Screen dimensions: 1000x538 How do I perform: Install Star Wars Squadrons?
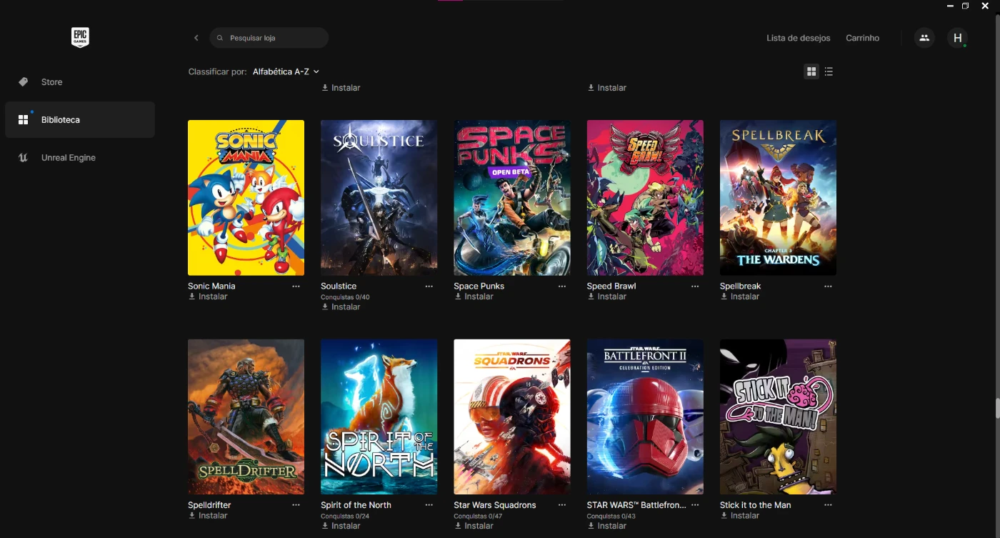[474, 526]
